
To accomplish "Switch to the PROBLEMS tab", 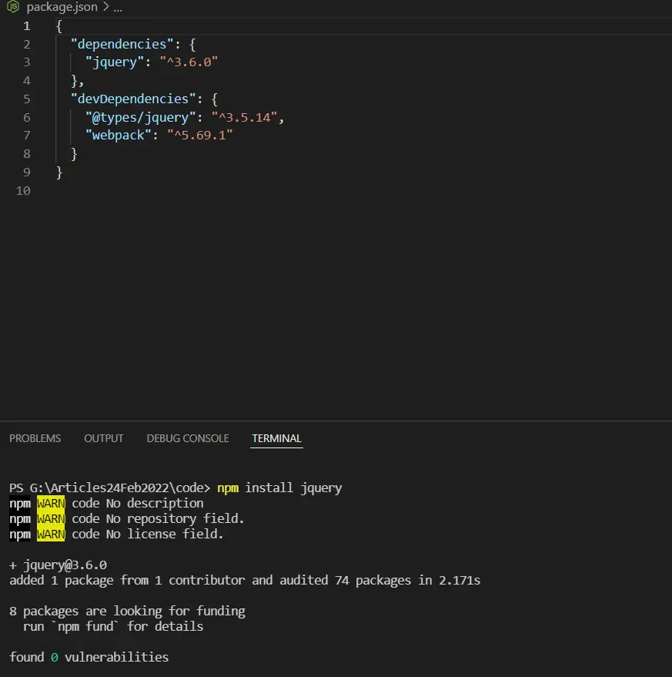I will coord(35,438).
